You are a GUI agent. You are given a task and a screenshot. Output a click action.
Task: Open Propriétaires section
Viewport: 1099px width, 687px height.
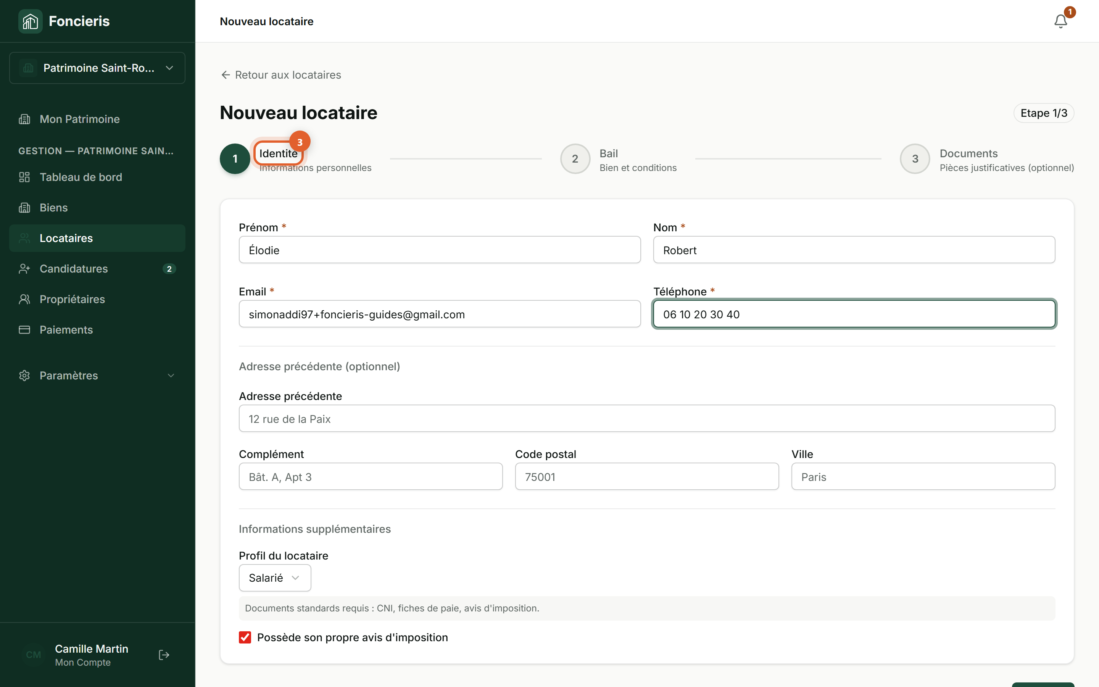point(97,299)
